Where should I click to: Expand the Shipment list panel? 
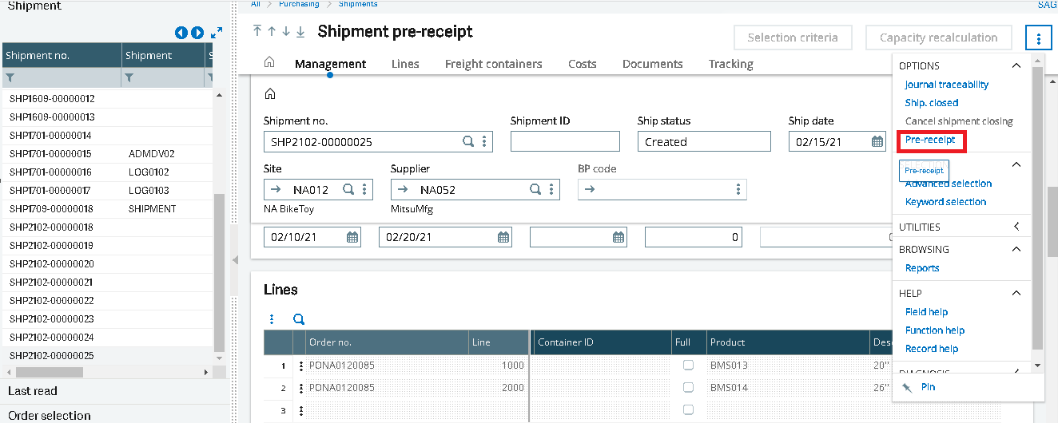click(x=217, y=33)
